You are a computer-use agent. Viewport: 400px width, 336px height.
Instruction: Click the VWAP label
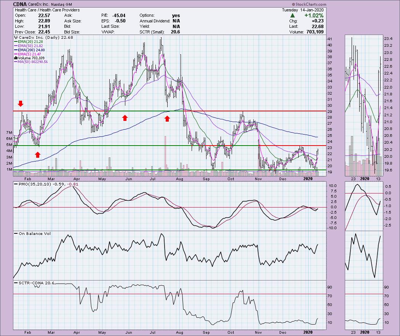pos(108,32)
